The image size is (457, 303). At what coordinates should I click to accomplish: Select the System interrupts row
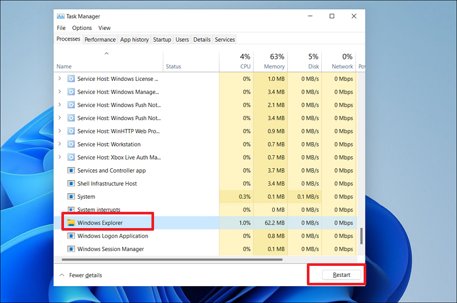point(206,210)
